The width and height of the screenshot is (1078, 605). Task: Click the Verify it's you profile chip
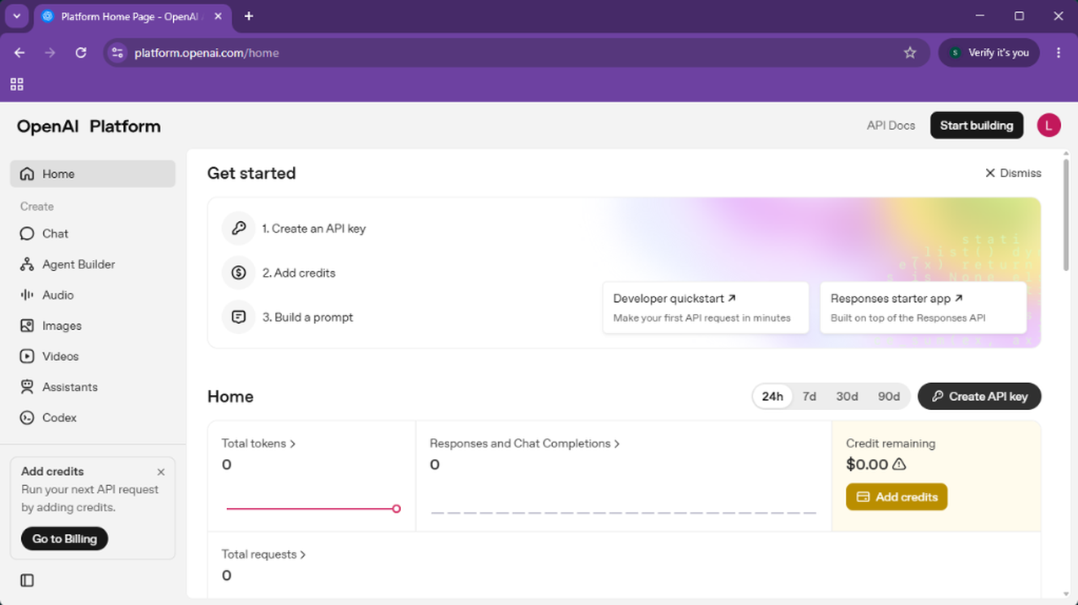[989, 52]
